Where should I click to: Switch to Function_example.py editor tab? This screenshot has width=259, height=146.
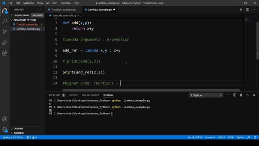pos(64,10)
